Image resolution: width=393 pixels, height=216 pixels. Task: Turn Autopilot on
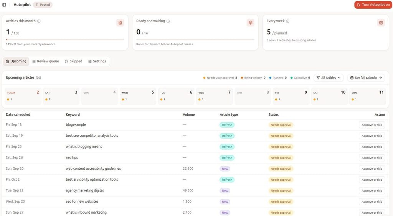coord(373,5)
